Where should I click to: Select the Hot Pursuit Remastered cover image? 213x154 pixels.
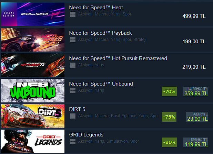click(x=33, y=65)
